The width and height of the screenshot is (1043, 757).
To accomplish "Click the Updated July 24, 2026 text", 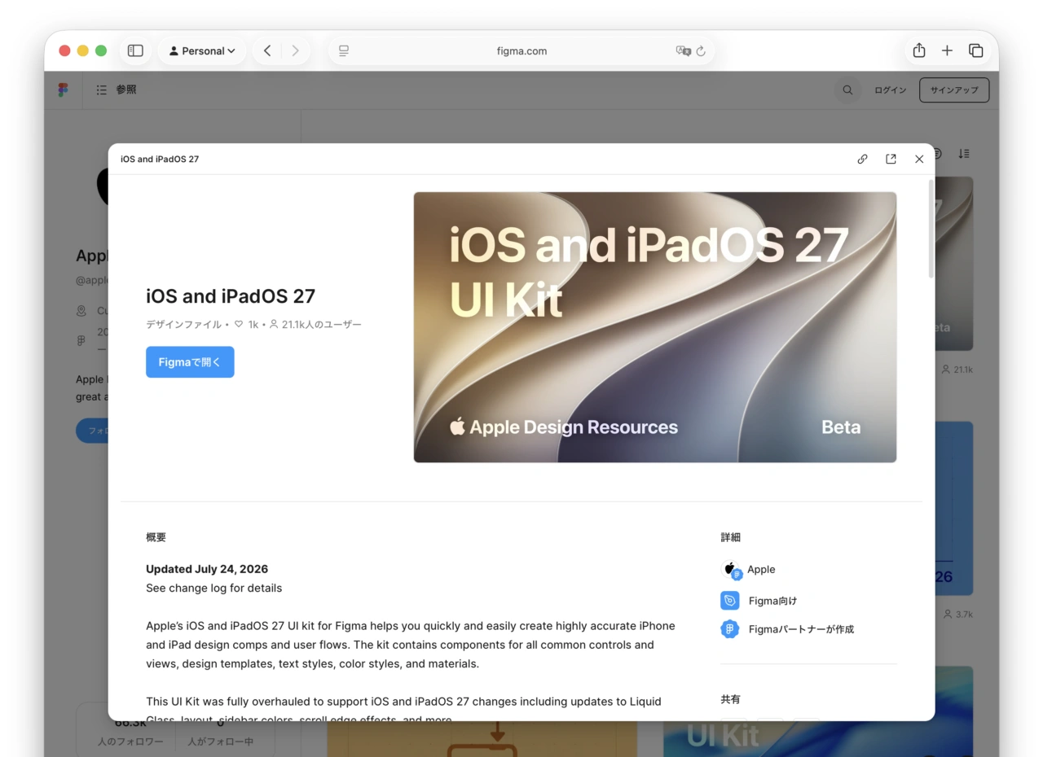I will 207,569.
